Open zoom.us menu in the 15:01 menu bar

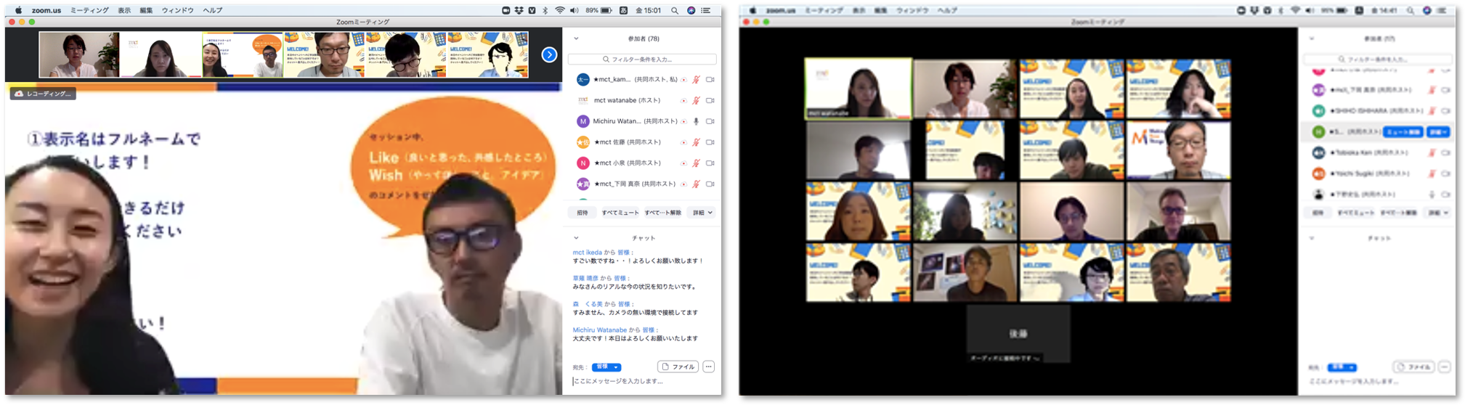(x=46, y=11)
